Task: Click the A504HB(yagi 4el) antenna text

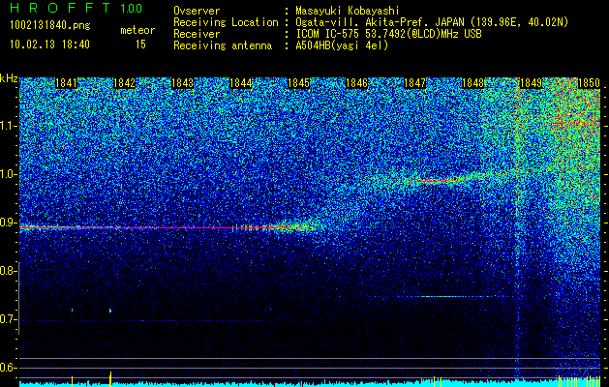Action: point(342,45)
